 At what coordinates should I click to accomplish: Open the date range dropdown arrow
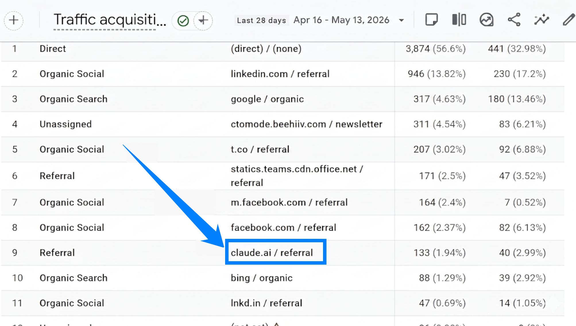[401, 20]
